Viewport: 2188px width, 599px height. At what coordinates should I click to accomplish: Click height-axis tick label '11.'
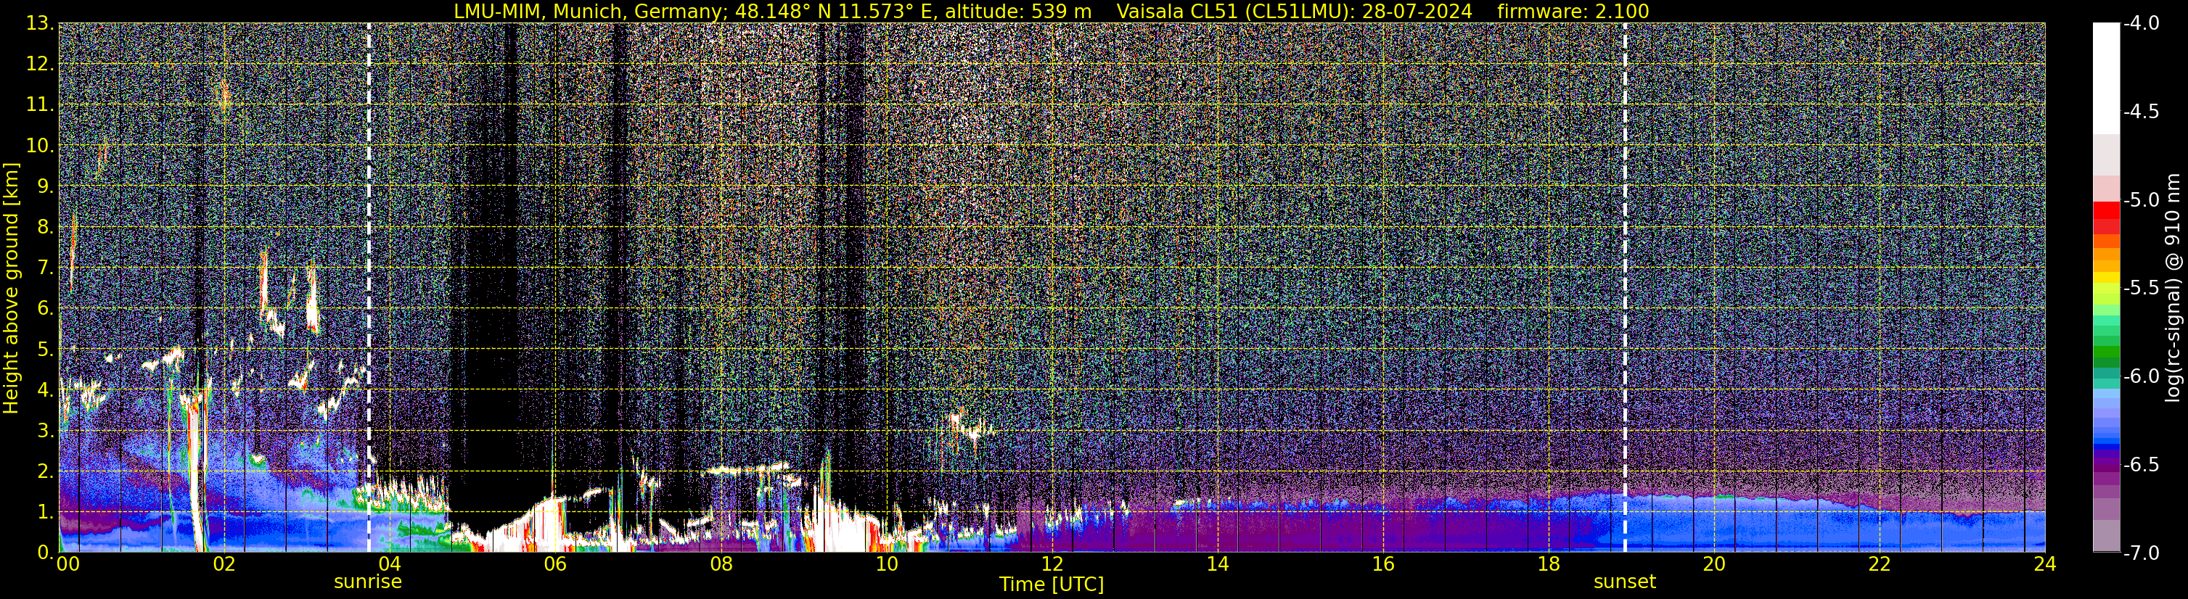[40, 105]
